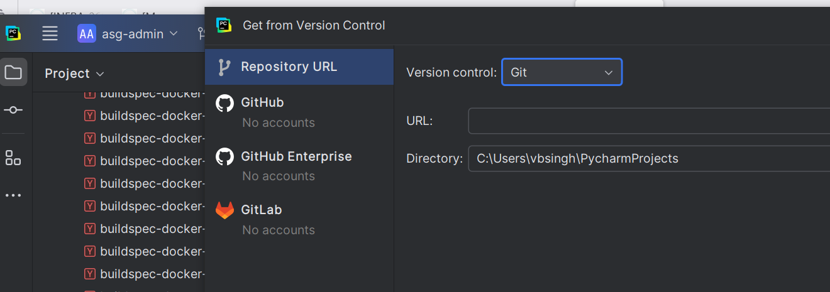Select the first buildspec-docker file
This screenshot has width=830, height=292.
[x=152, y=94]
